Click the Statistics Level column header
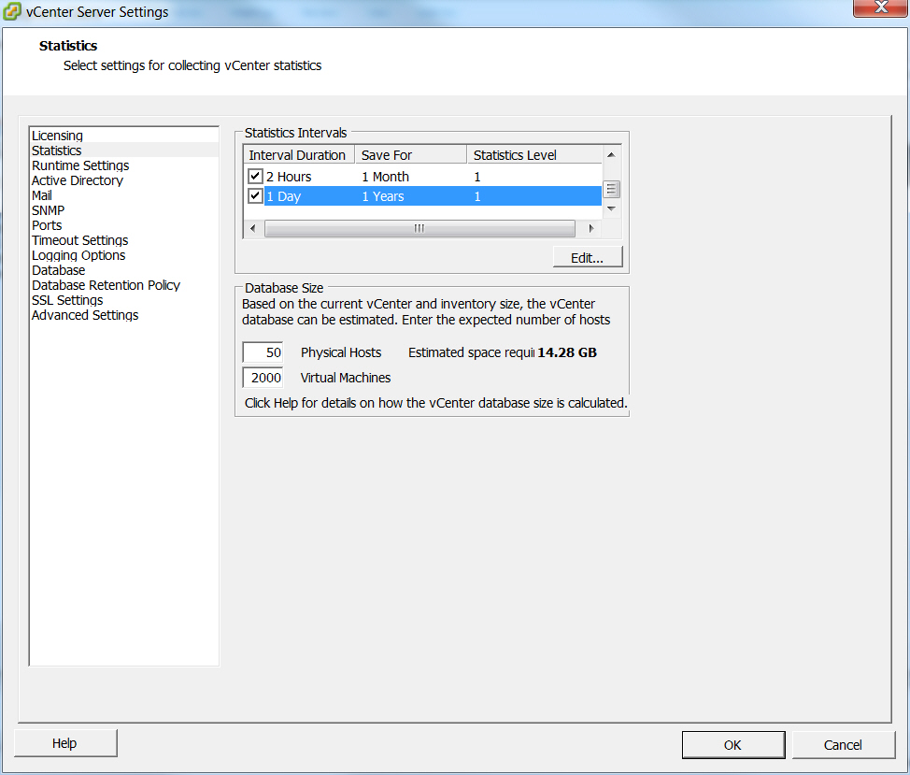 click(534, 155)
